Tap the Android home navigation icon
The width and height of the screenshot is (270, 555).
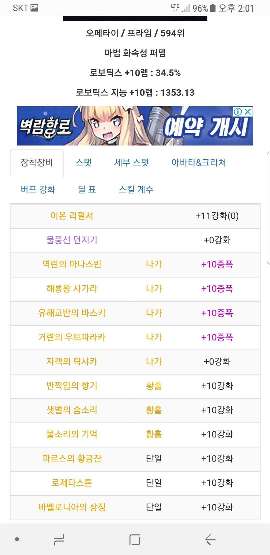click(x=135, y=539)
